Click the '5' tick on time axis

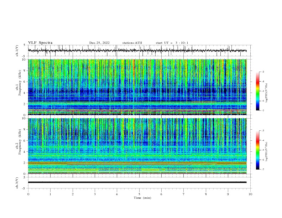139,194
